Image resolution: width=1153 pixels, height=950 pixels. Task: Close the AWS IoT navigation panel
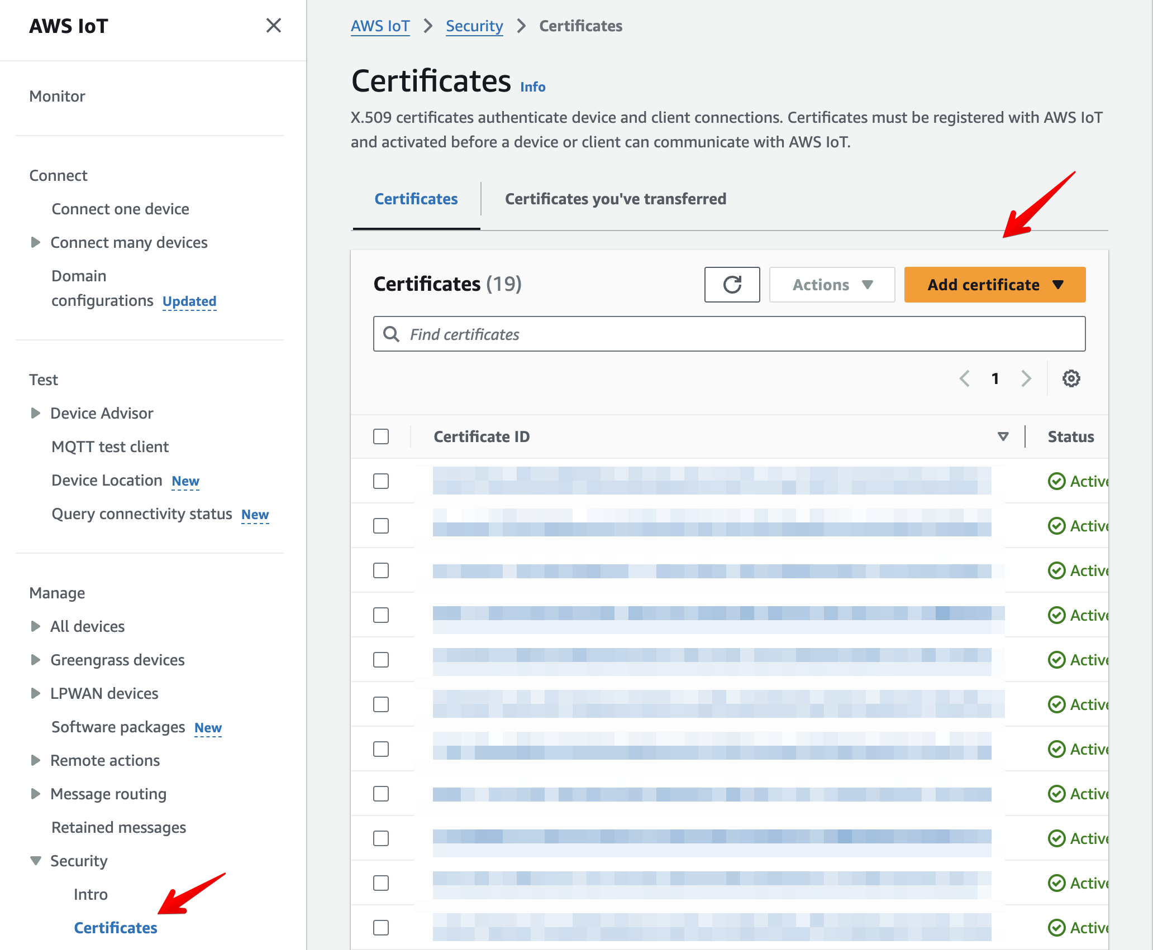click(x=273, y=26)
